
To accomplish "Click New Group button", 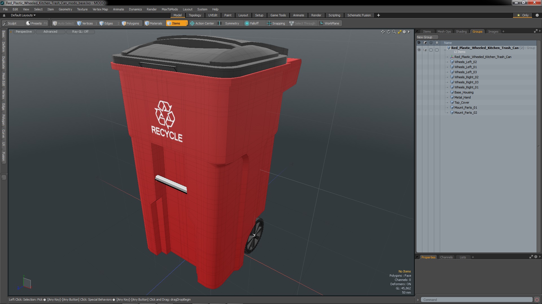I will click(x=427, y=37).
